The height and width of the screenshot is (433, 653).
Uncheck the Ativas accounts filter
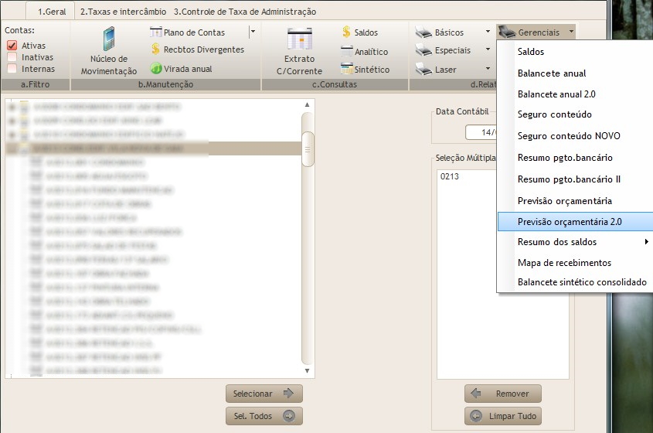12,46
